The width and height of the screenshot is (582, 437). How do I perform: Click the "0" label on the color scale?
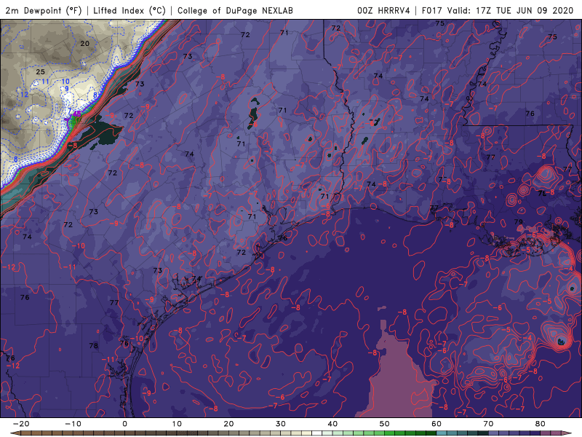click(x=124, y=424)
